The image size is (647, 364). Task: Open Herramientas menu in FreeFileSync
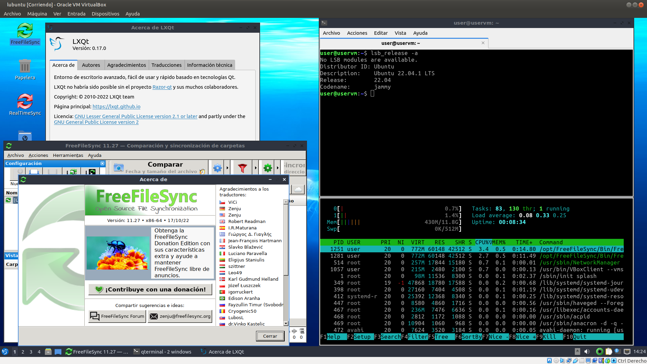tap(68, 155)
